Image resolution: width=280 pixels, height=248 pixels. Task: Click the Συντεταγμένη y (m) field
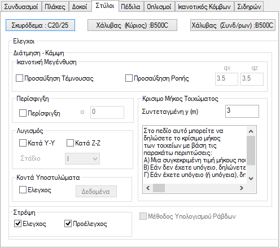point(242,112)
